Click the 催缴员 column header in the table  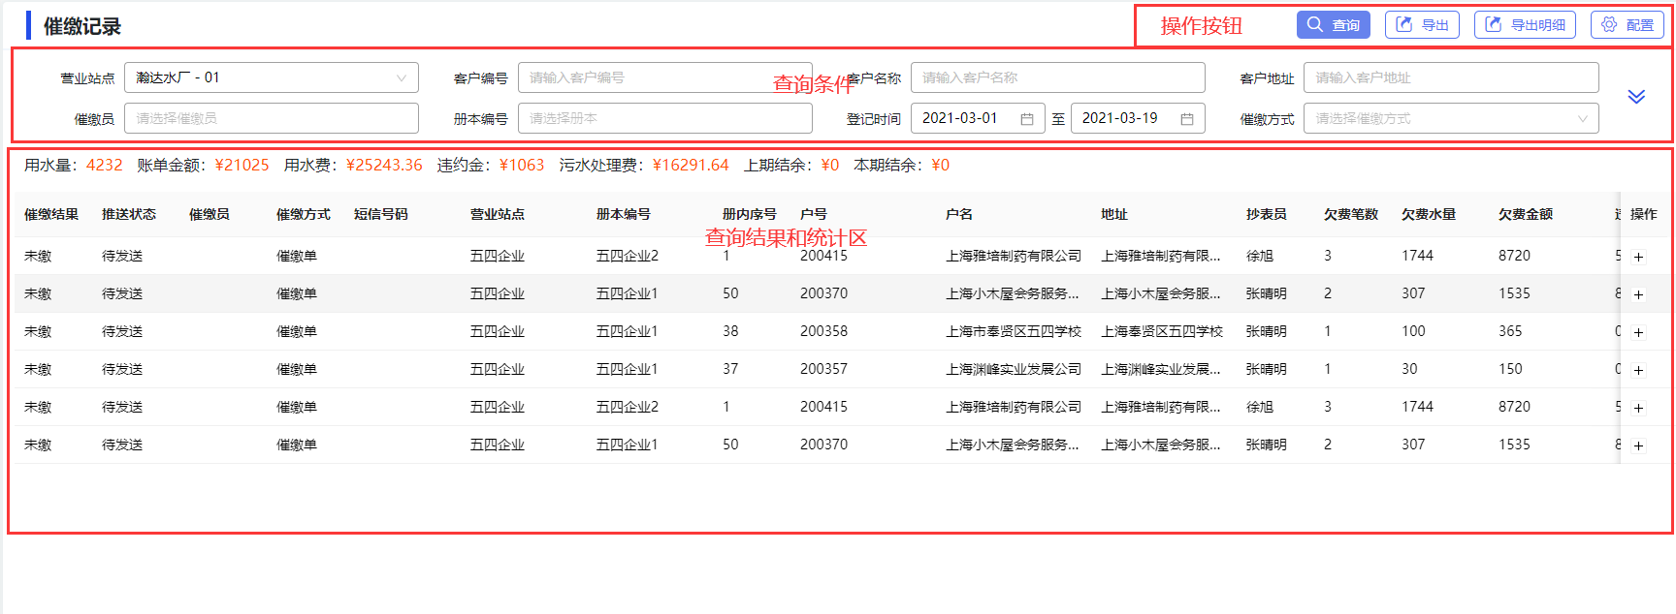[209, 214]
